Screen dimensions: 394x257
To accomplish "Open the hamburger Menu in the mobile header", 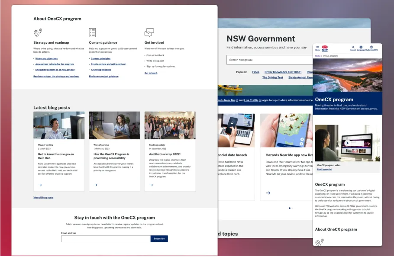I will (317, 47).
